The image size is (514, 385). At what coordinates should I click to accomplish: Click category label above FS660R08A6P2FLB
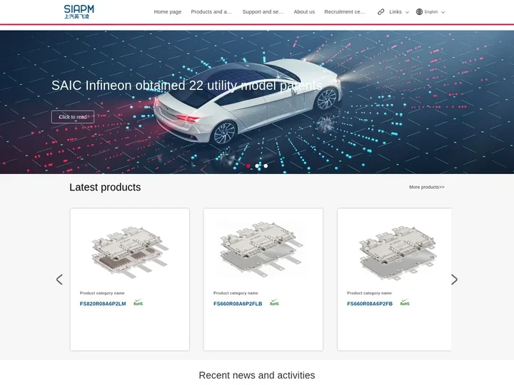coord(236,293)
